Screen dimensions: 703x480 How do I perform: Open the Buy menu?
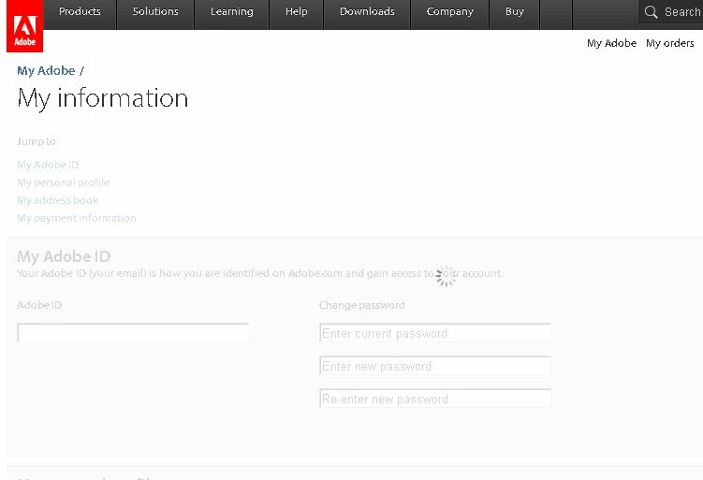[514, 11]
